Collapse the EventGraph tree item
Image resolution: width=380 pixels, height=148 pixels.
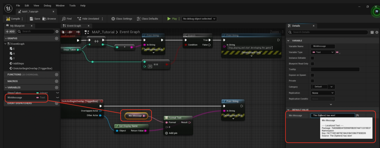(6, 44)
